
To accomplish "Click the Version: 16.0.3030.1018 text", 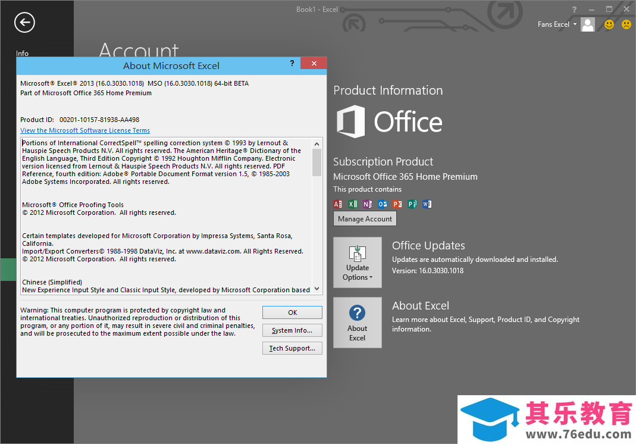I will [428, 271].
